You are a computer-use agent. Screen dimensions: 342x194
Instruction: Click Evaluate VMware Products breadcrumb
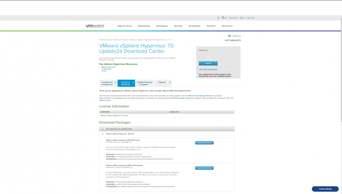coord(116,40)
